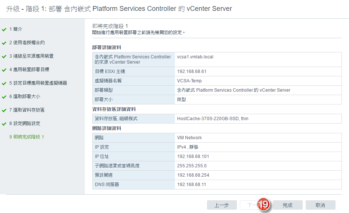Image resolution: width=349 pixels, height=213 pixels.
Task: Click the IP 位址 label cell
Action: (x=133, y=156)
